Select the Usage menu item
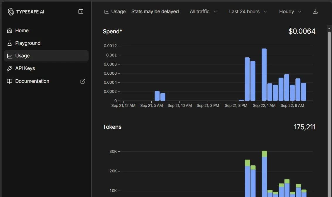This screenshot has width=332, height=197. (x=46, y=56)
